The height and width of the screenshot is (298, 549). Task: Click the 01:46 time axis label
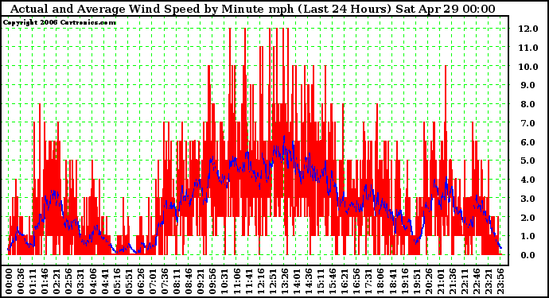[45, 281]
